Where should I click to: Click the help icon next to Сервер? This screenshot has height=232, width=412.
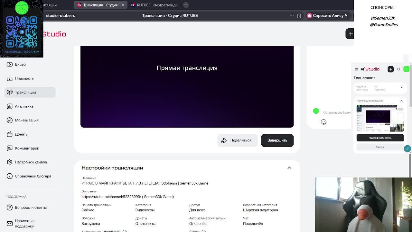(x=203, y=231)
